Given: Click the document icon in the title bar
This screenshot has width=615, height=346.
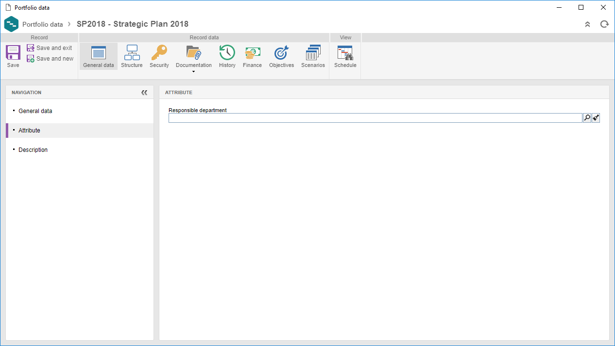Looking at the screenshot, I should pos(8,7).
